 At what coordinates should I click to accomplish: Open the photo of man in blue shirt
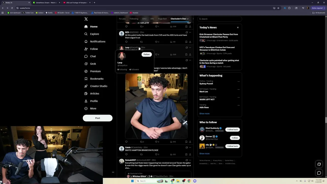[x=156, y=106]
